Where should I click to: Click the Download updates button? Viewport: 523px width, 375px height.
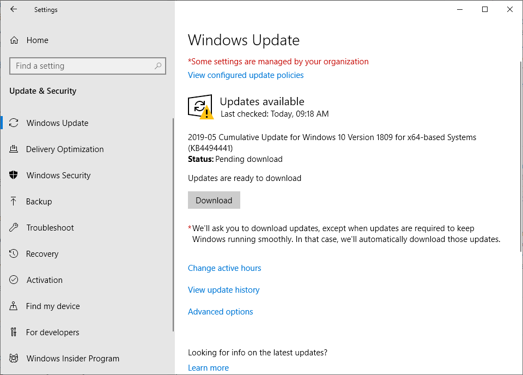tap(214, 200)
